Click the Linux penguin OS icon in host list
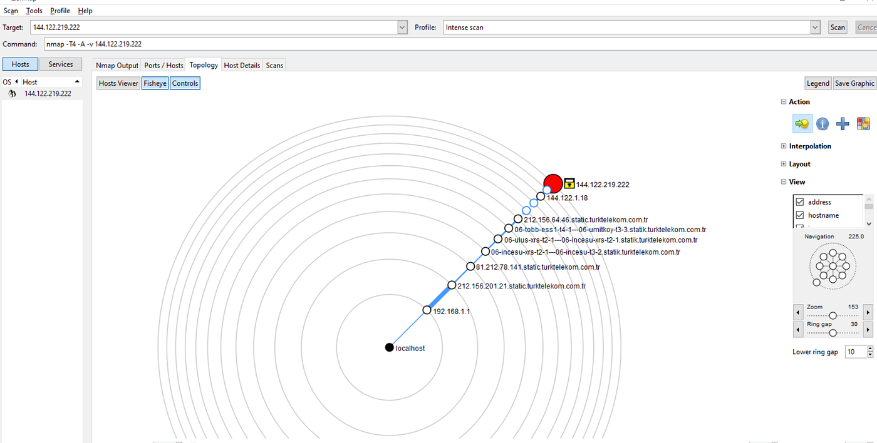Image resolution: width=877 pixels, height=443 pixels. 11,93
